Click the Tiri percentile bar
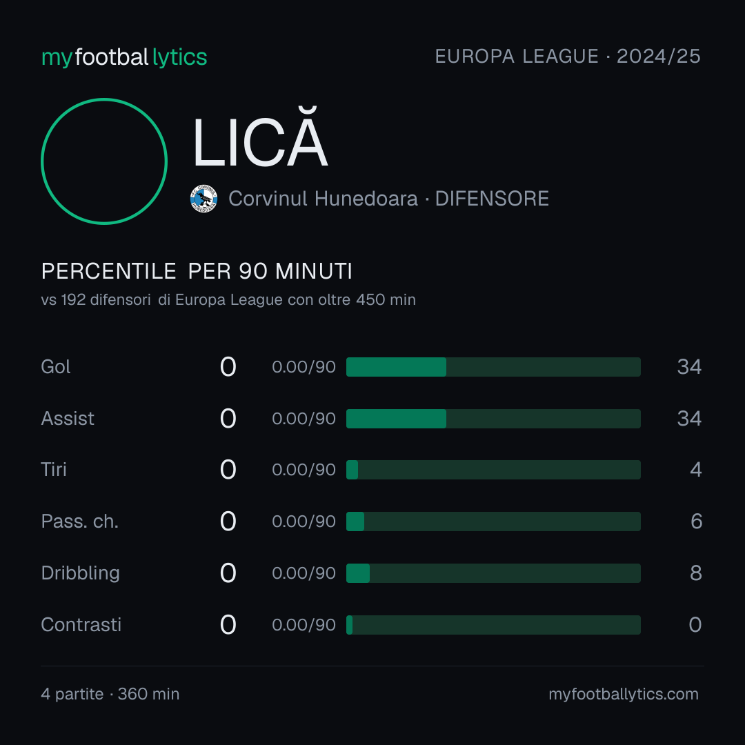The image size is (745, 745). click(x=493, y=470)
